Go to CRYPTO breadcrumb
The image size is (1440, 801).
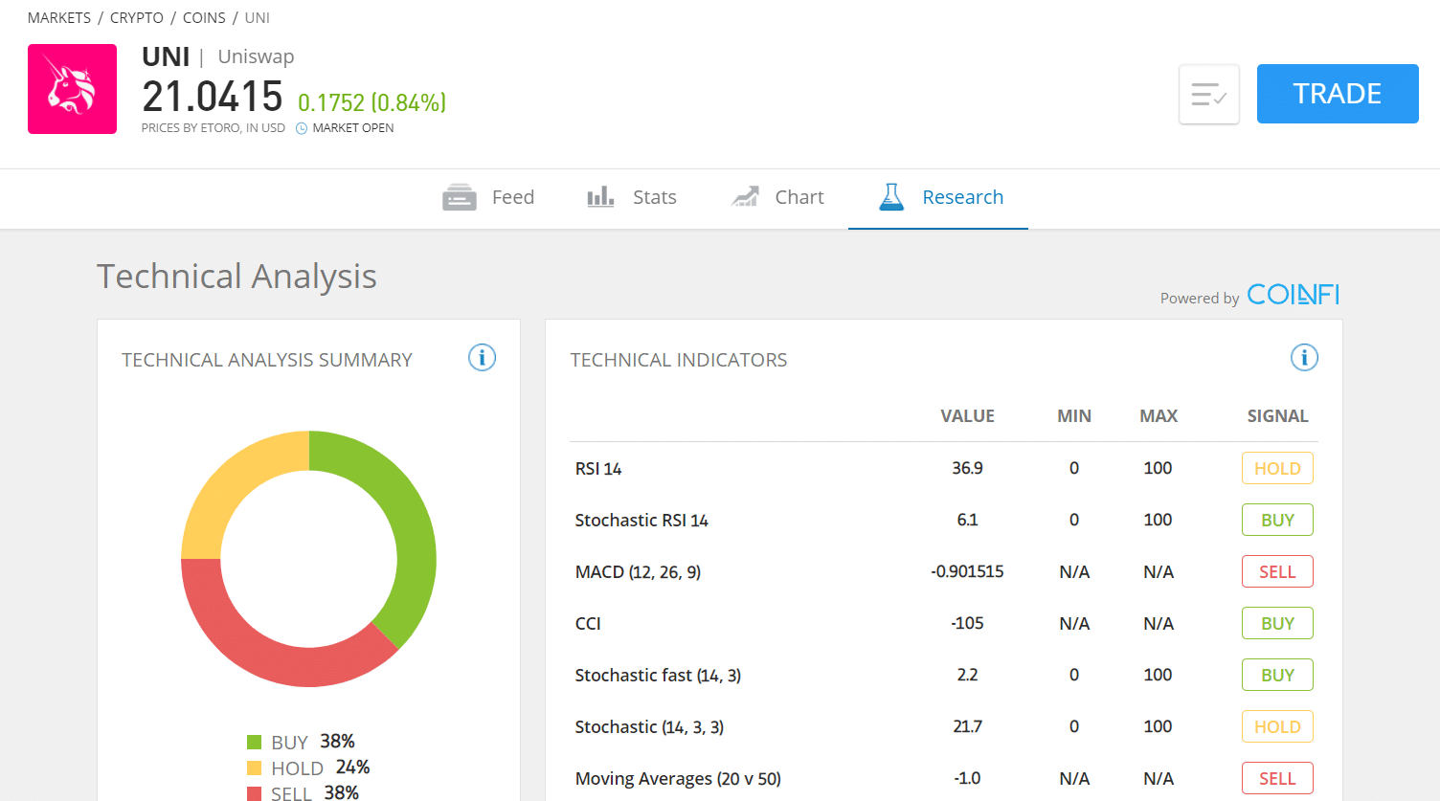click(137, 18)
